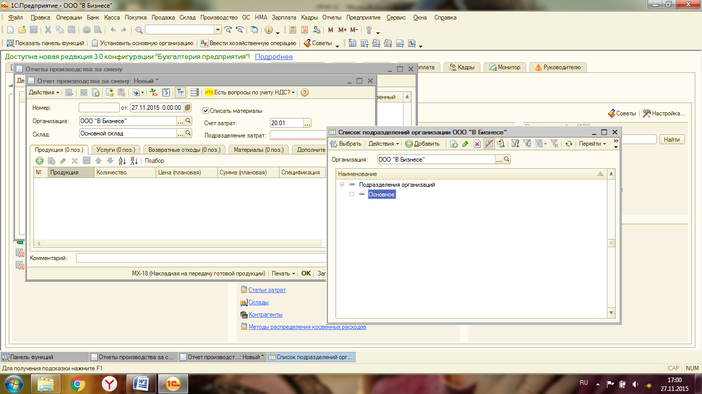The image size is (702, 394).
Task: Click the calendar picker next to date field
Action: (188, 108)
